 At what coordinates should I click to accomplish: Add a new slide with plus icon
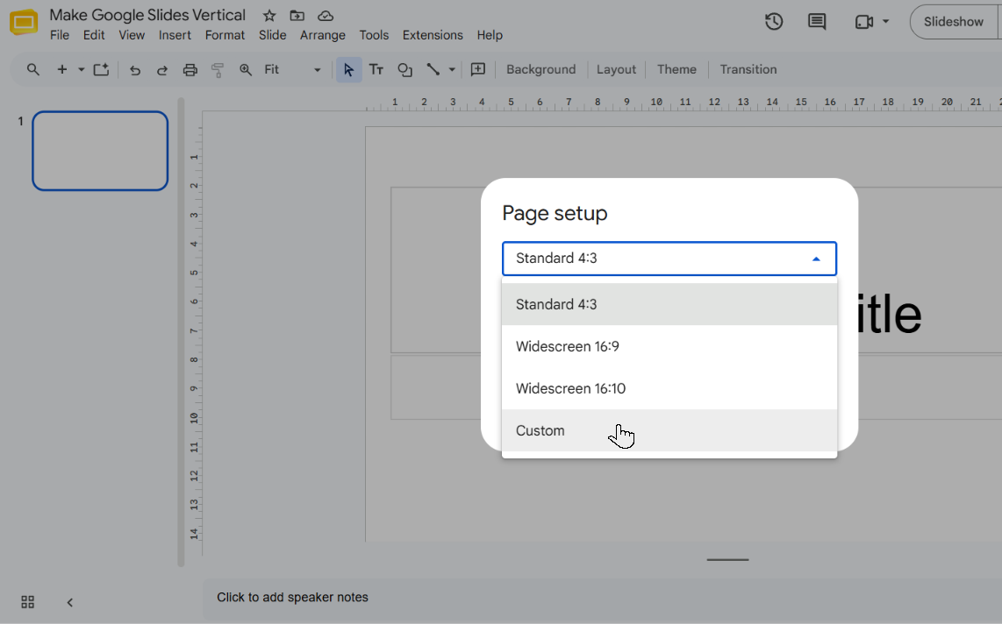point(62,69)
